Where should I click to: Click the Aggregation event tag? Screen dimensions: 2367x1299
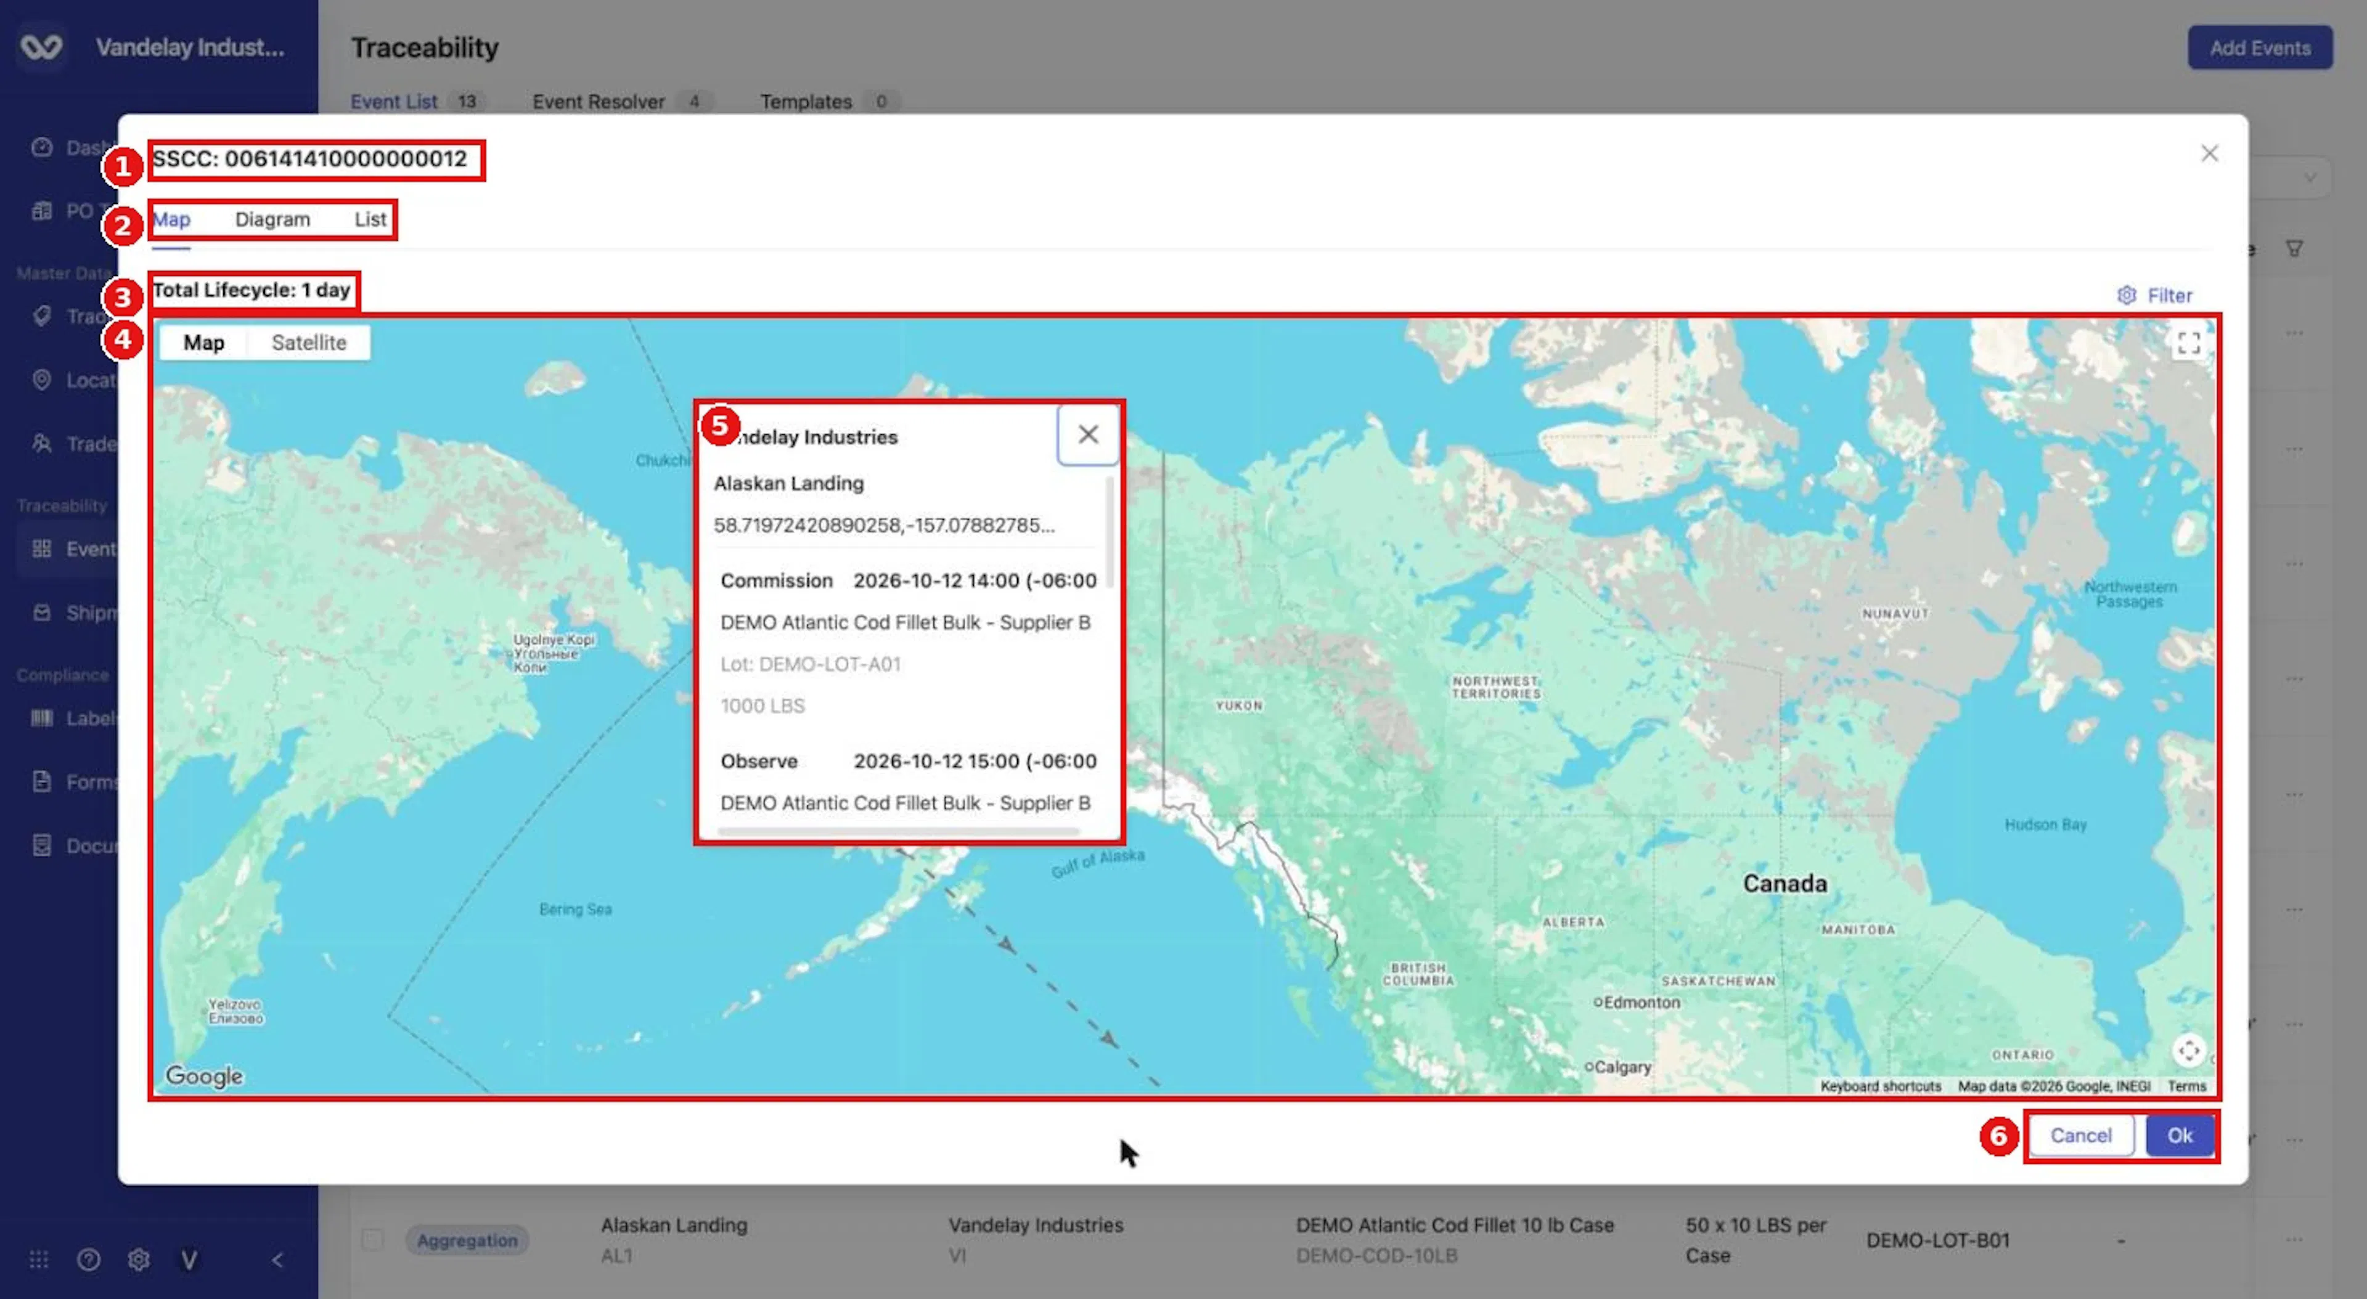pos(467,1240)
